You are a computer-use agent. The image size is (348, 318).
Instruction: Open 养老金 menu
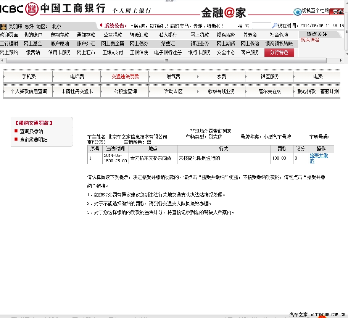click(250, 35)
